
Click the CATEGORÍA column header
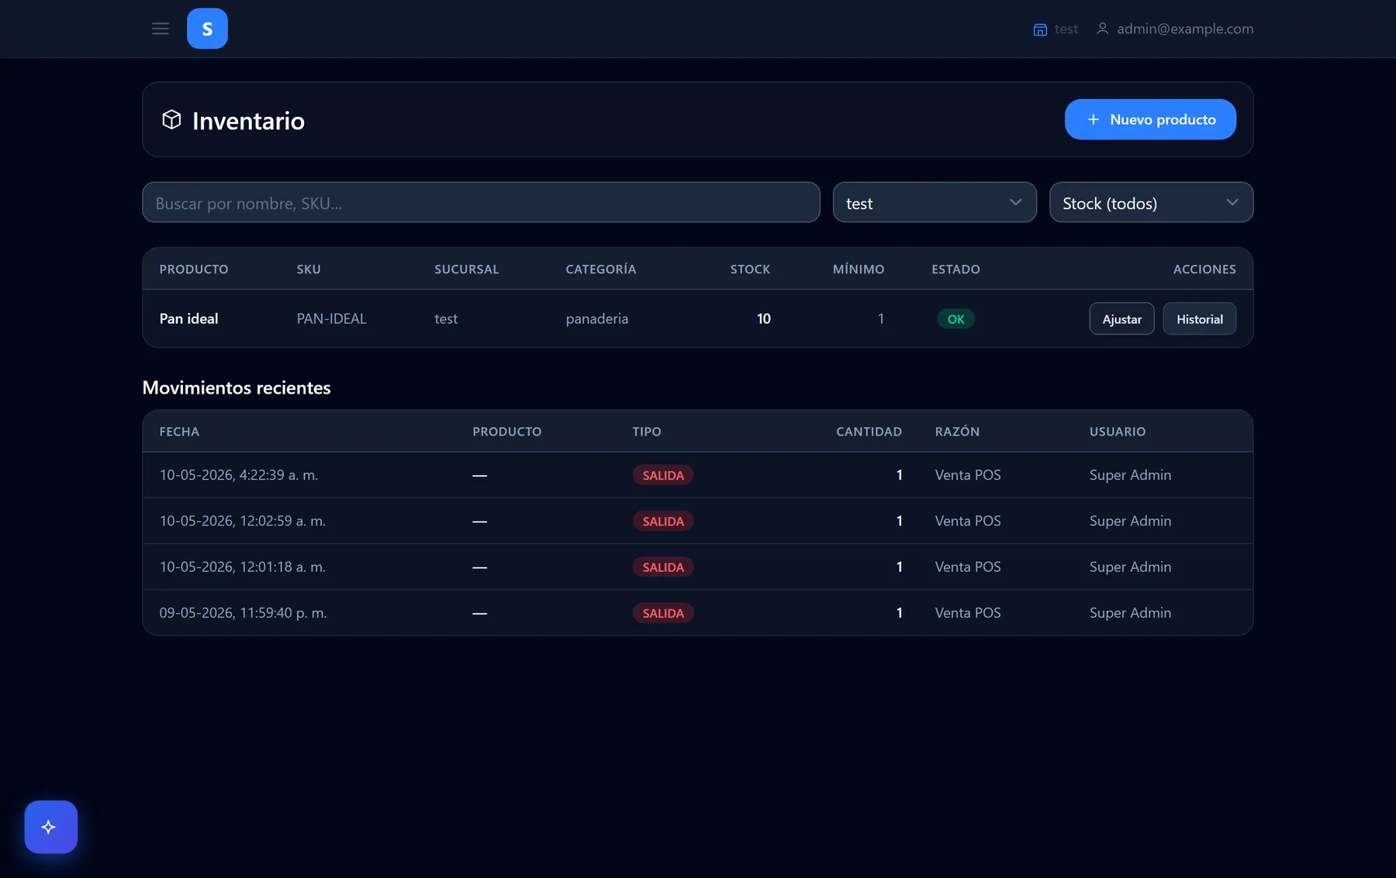coord(601,269)
